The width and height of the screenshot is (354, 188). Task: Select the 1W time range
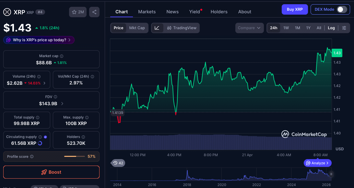click(286, 28)
